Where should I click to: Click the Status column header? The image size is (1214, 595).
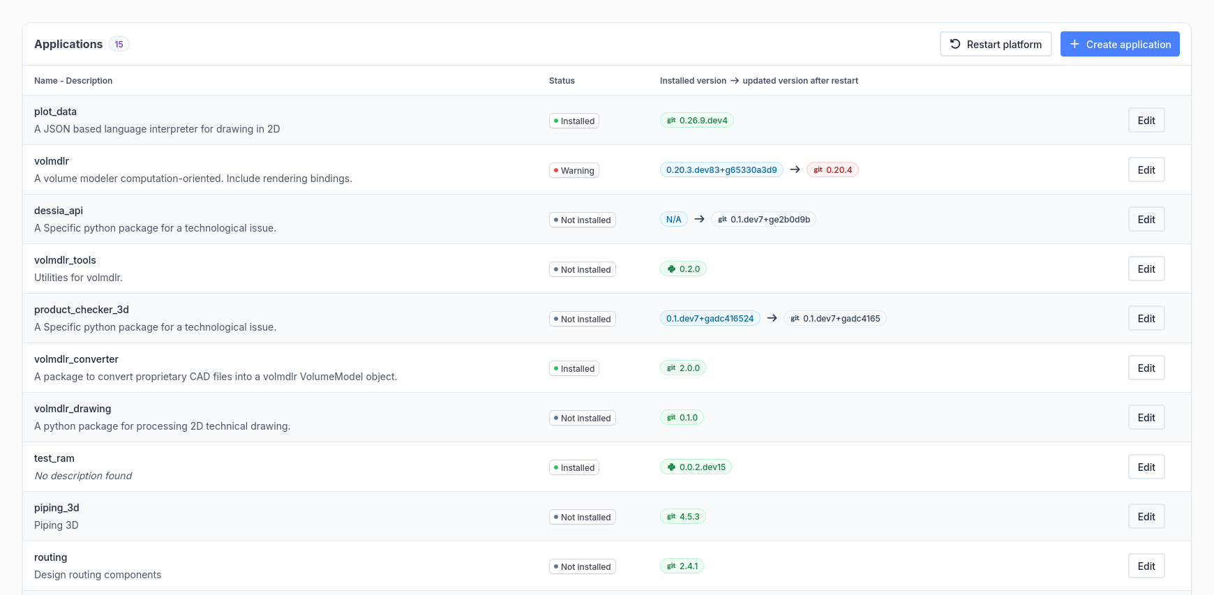coord(562,81)
